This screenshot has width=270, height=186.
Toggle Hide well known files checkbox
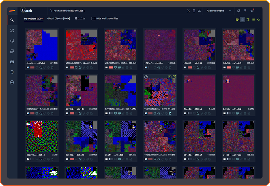(93, 19)
